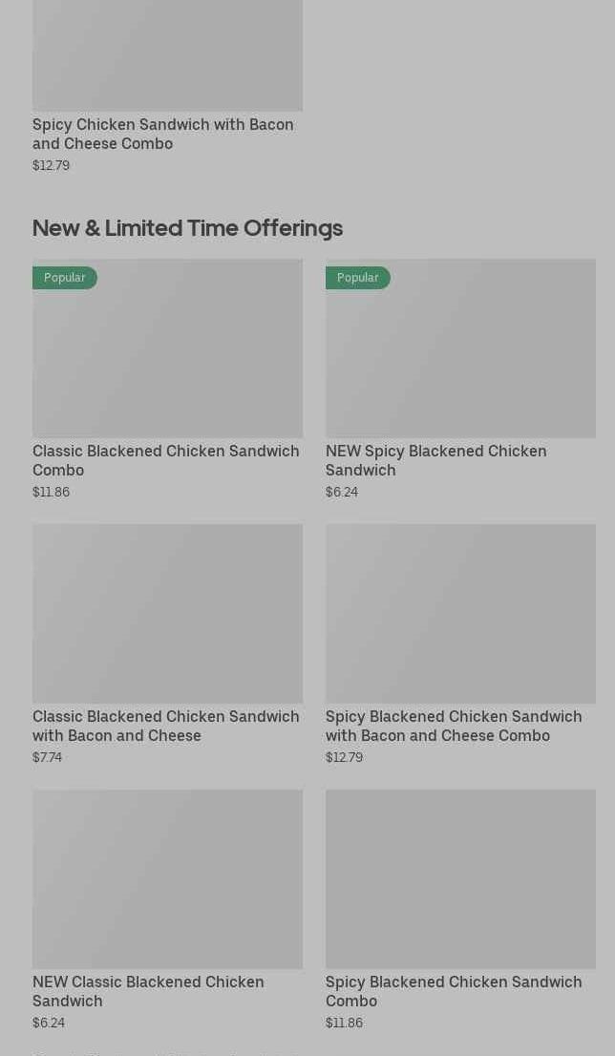Open Spicy Blackened Chicken Sandwich with Bacon and Cheese Combo image

coord(460,613)
